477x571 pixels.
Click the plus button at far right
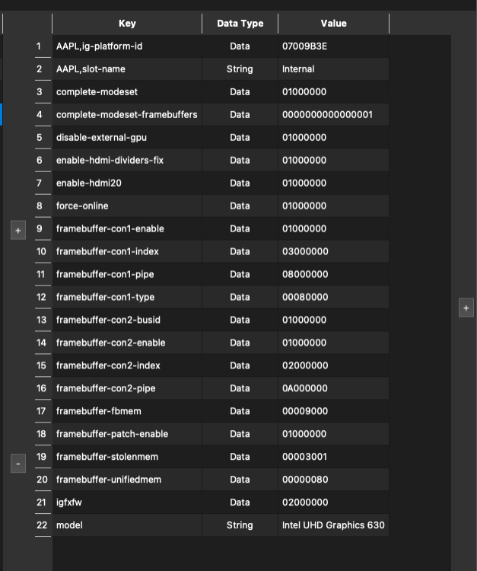[466, 308]
